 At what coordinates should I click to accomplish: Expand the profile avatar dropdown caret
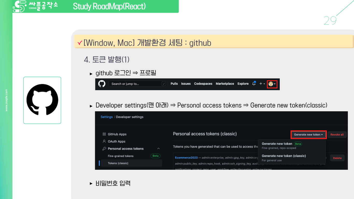coord(275,84)
